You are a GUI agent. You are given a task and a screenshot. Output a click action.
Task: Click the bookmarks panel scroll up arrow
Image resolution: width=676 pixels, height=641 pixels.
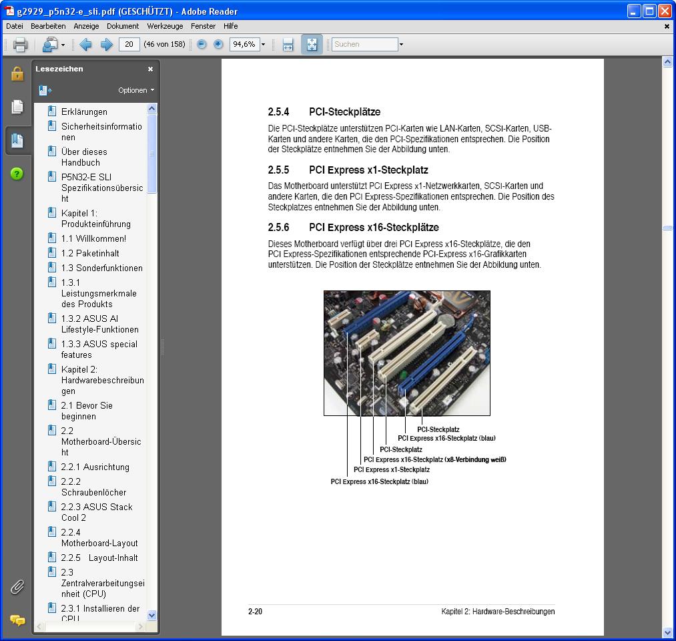[x=151, y=108]
